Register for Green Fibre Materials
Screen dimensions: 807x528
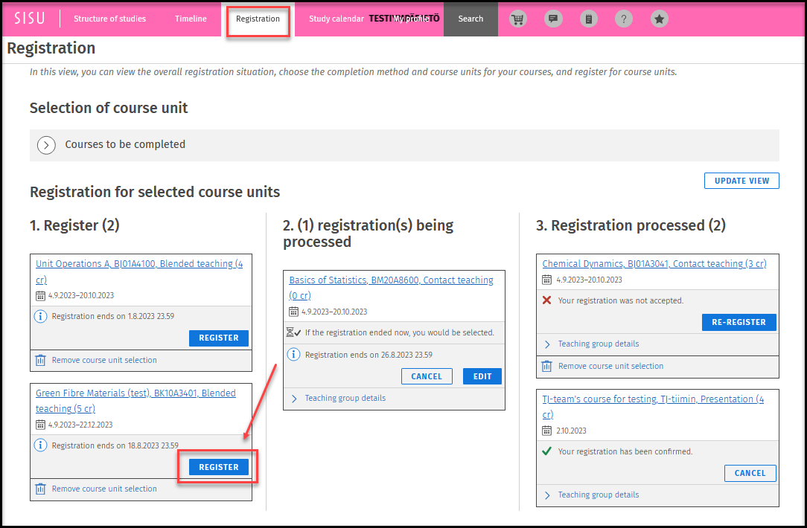218,466
